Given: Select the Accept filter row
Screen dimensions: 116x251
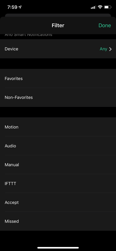Looking at the screenshot, I should tap(58, 202).
